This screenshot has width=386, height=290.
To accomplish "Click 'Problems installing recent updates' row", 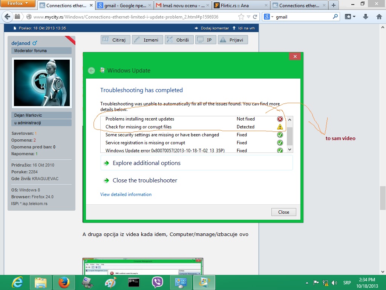I will click(x=194, y=119).
